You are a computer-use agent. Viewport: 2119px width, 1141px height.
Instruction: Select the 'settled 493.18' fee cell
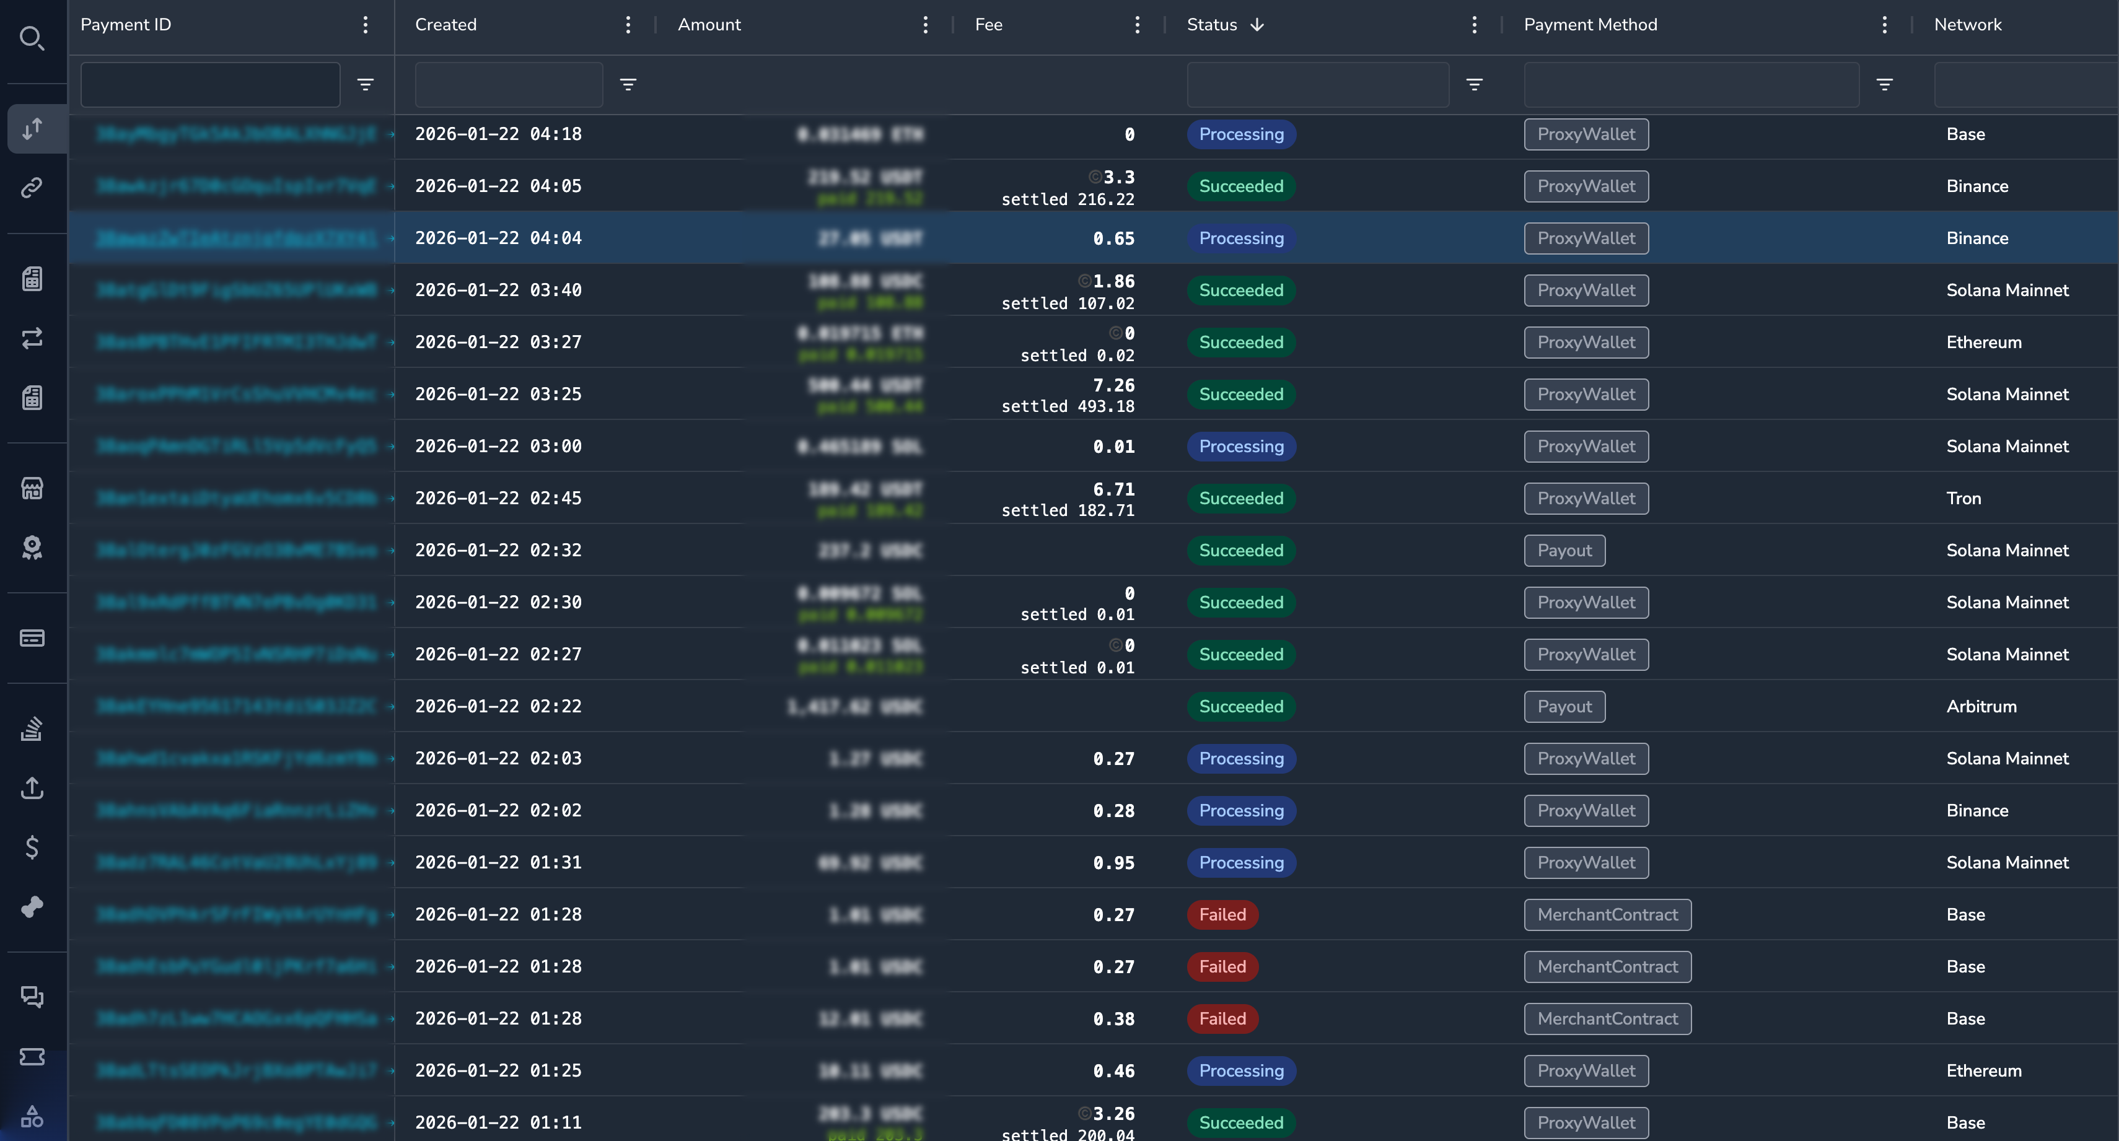(x=1068, y=406)
